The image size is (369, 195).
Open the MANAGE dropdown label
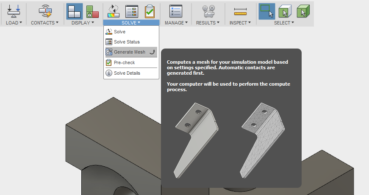[x=176, y=23]
